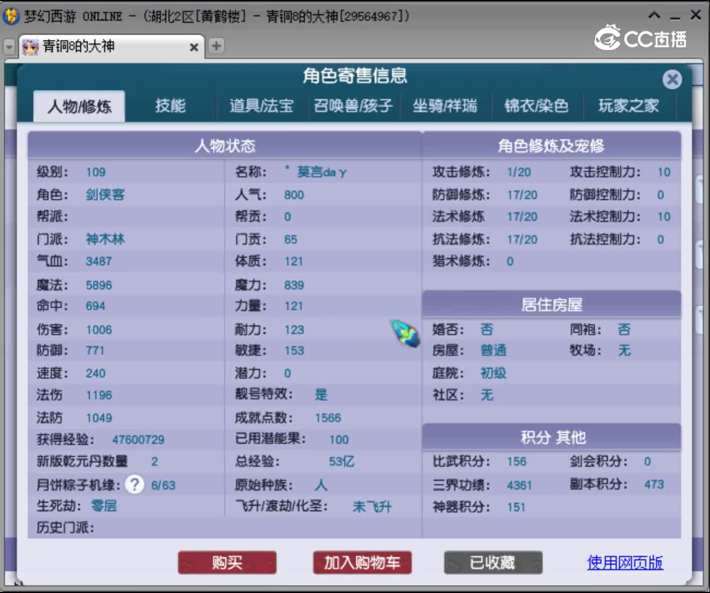Click the 伤害 value 1006
The width and height of the screenshot is (710, 593).
click(99, 330)
